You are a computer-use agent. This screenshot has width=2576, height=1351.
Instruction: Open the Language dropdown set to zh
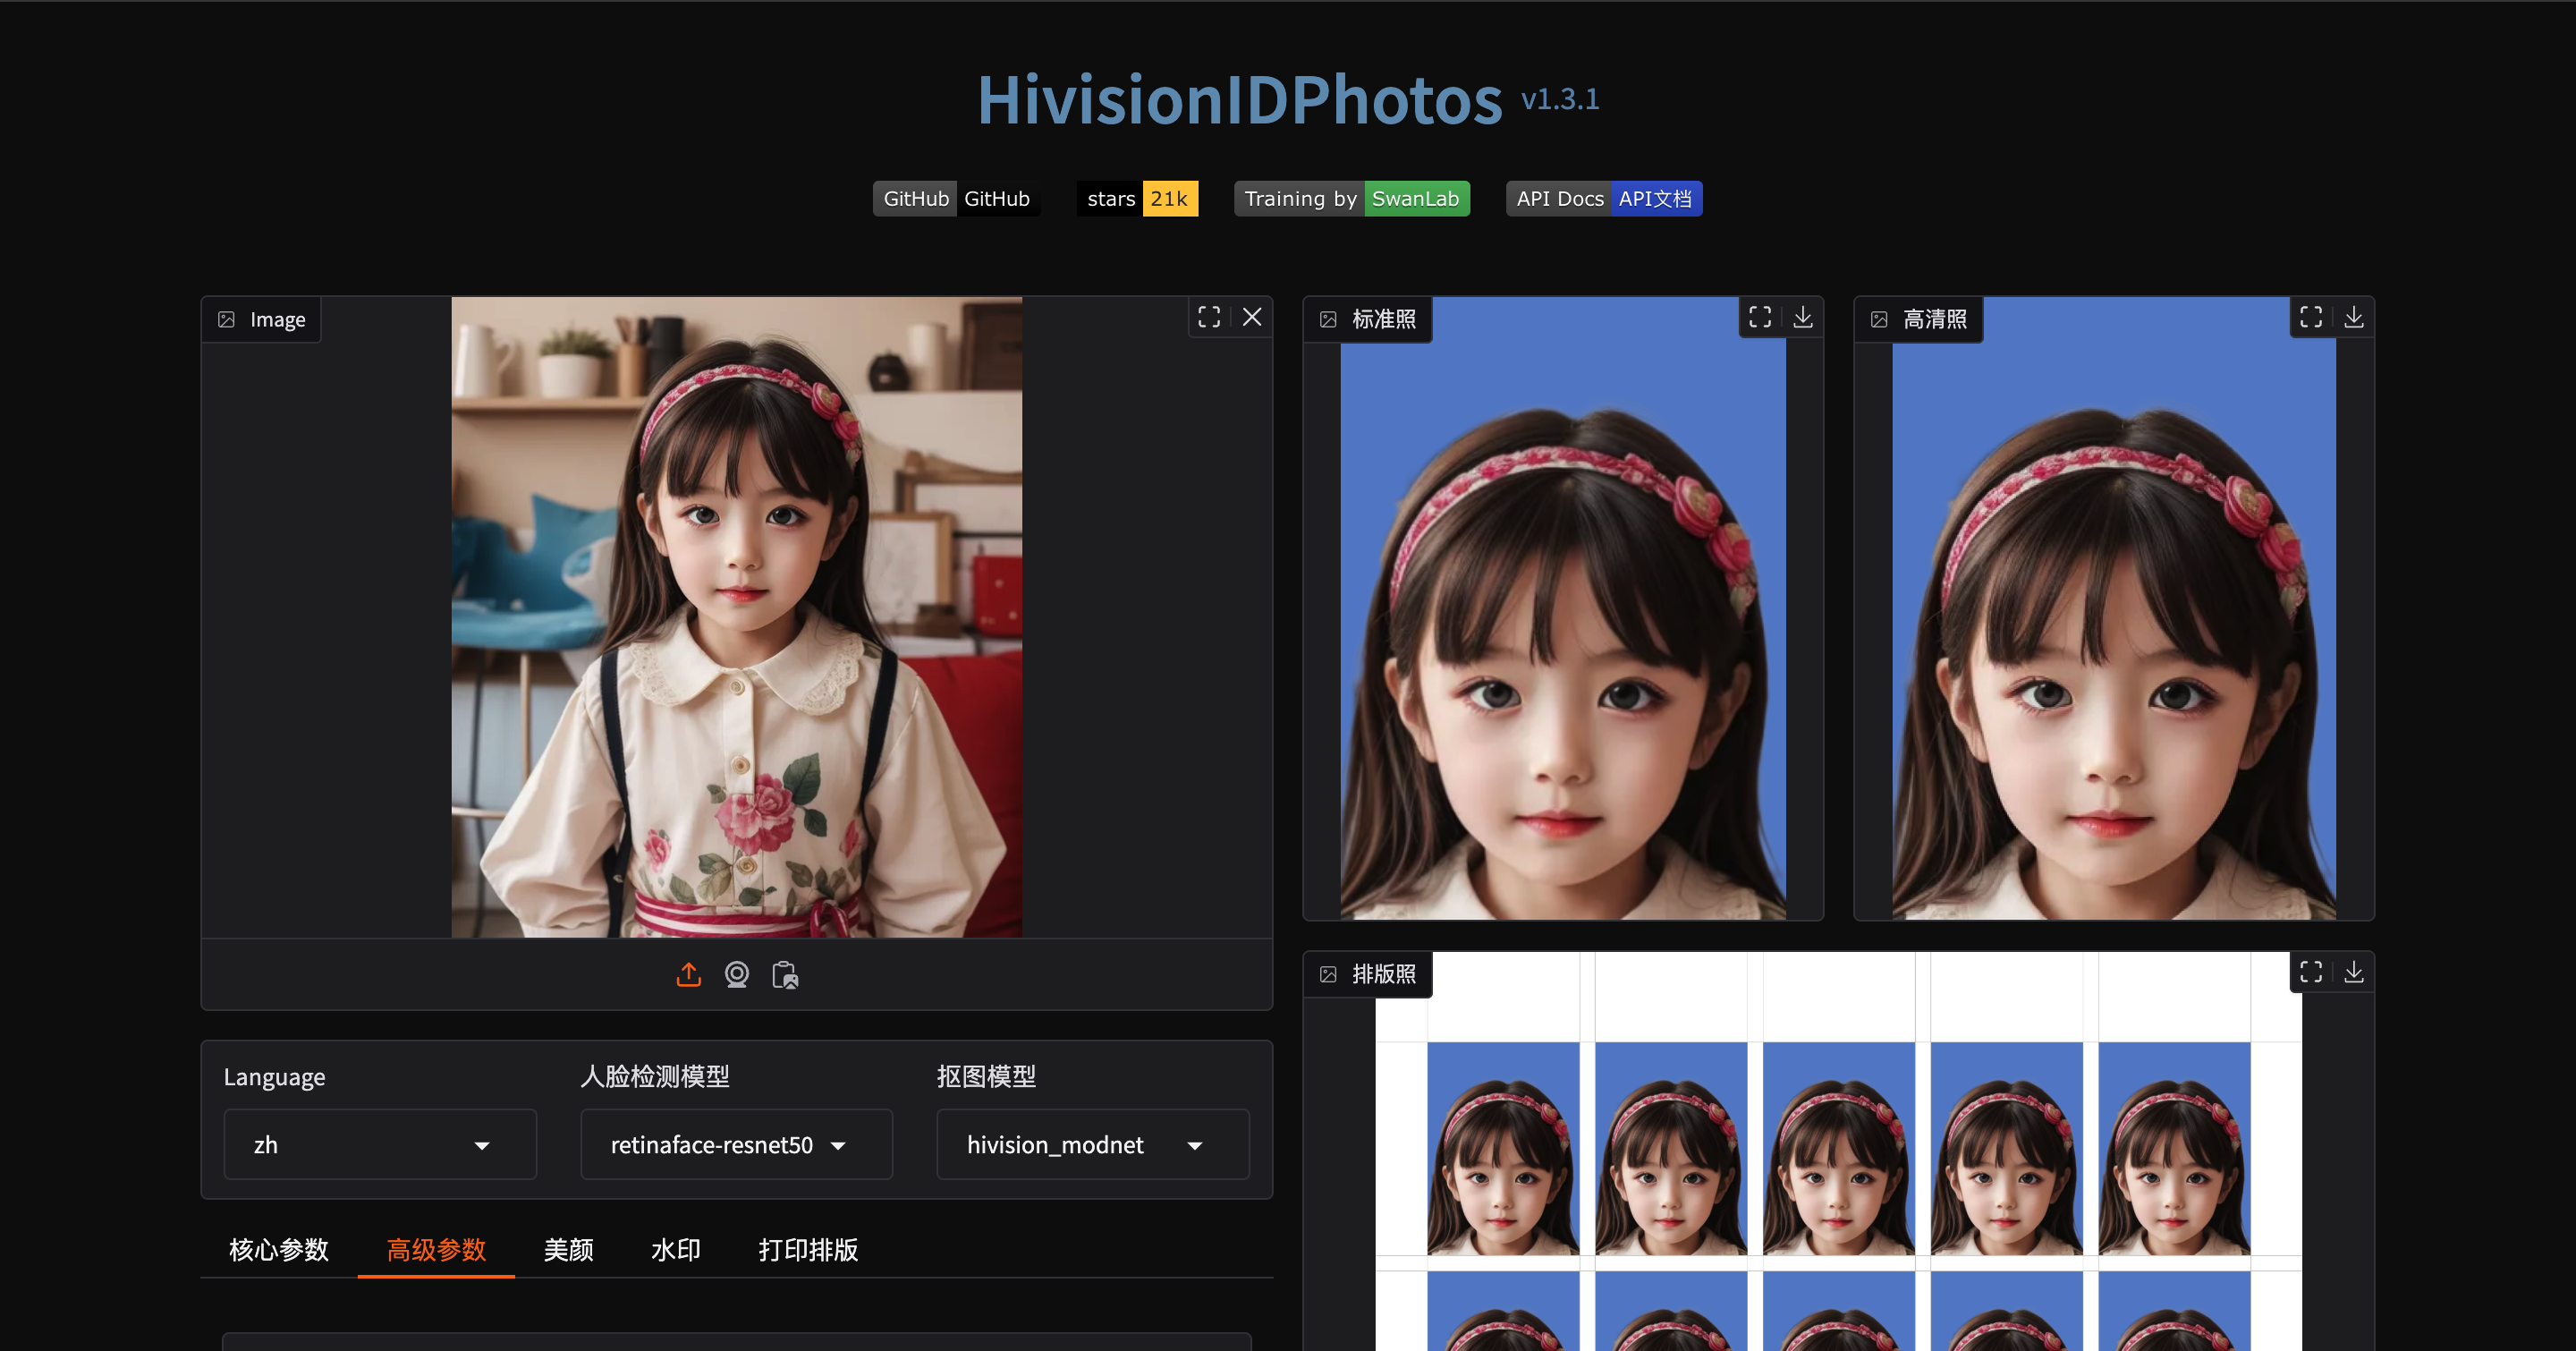pyautogui.click(x=379, y=1144)
